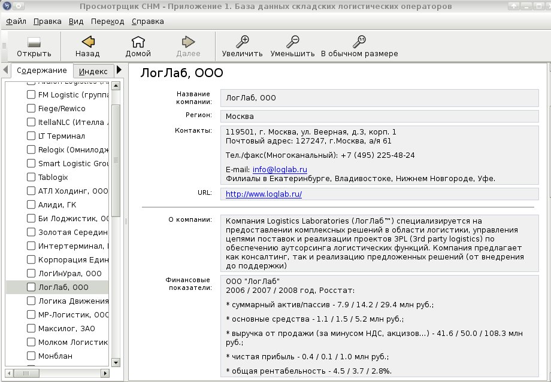Click the horizontal scrollbar thumb in sidebar
Screen dimensions: 551x382
(26, 373)
